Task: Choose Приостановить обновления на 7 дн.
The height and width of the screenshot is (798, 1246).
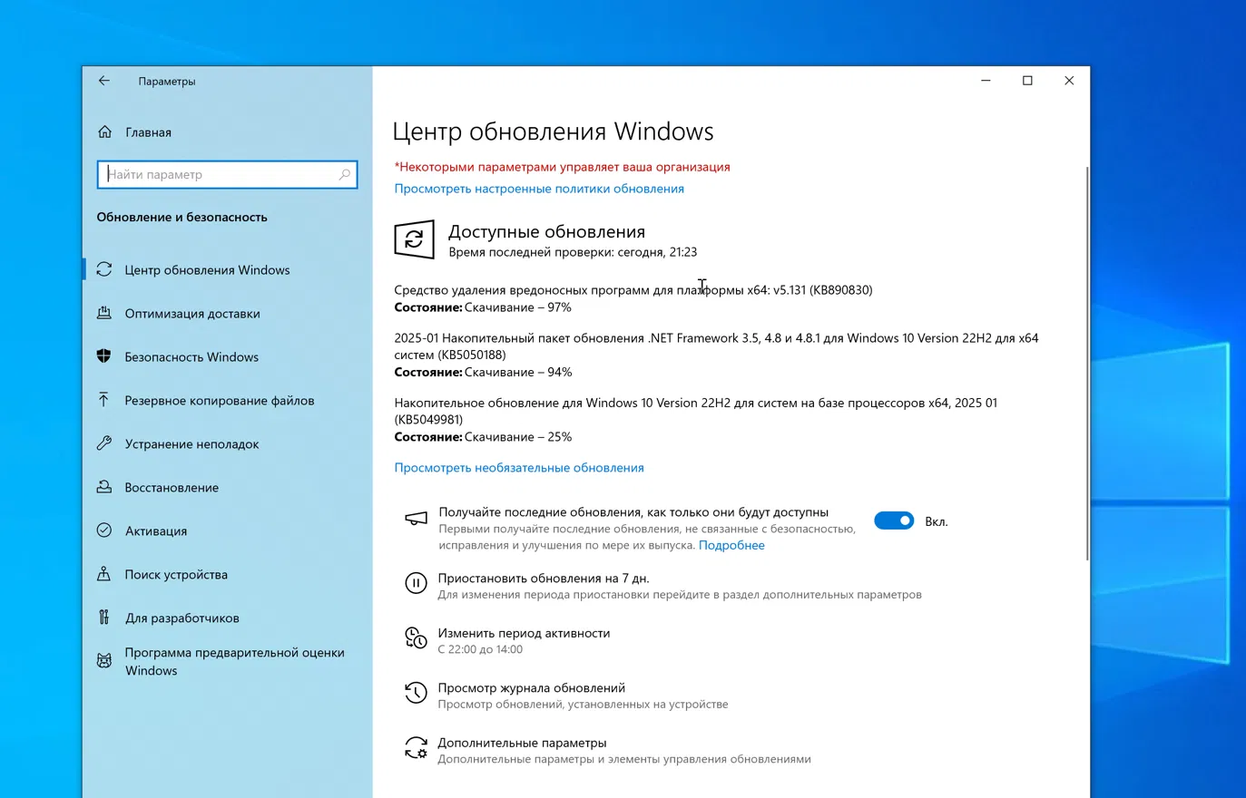Action: (544, 579)
